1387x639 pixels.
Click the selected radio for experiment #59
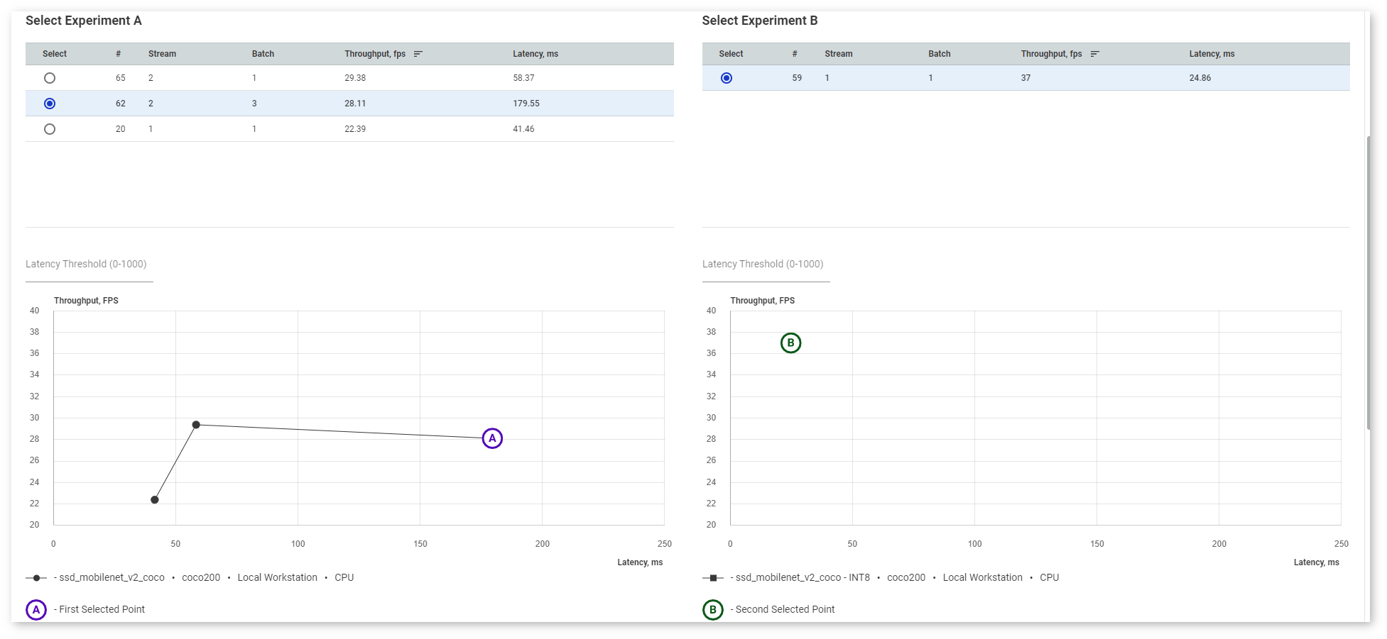726,78
